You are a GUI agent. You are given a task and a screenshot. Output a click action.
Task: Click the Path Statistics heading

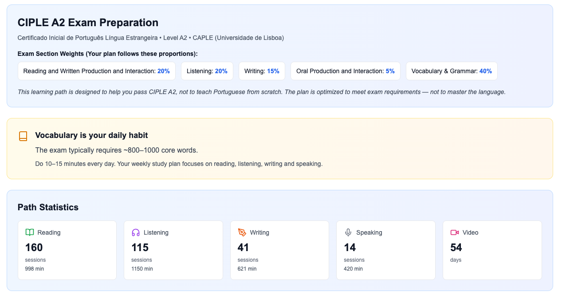pyautogui.click(x=48, y=207)
